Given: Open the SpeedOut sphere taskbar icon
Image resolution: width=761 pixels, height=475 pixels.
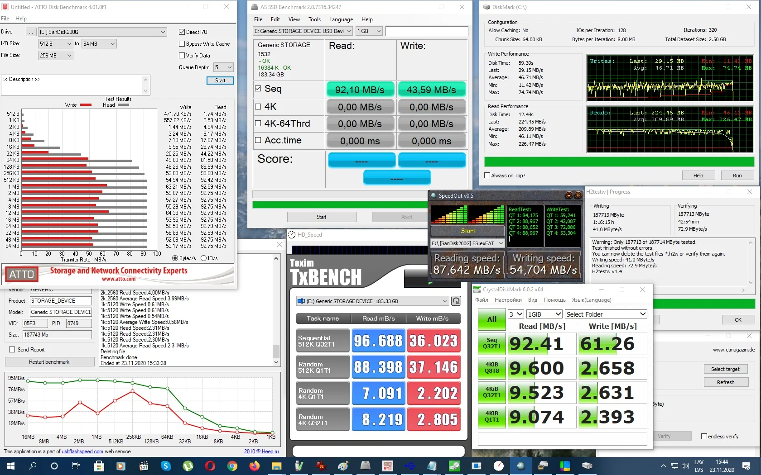Looking at the screenshot, I should [x=520, y=465].
